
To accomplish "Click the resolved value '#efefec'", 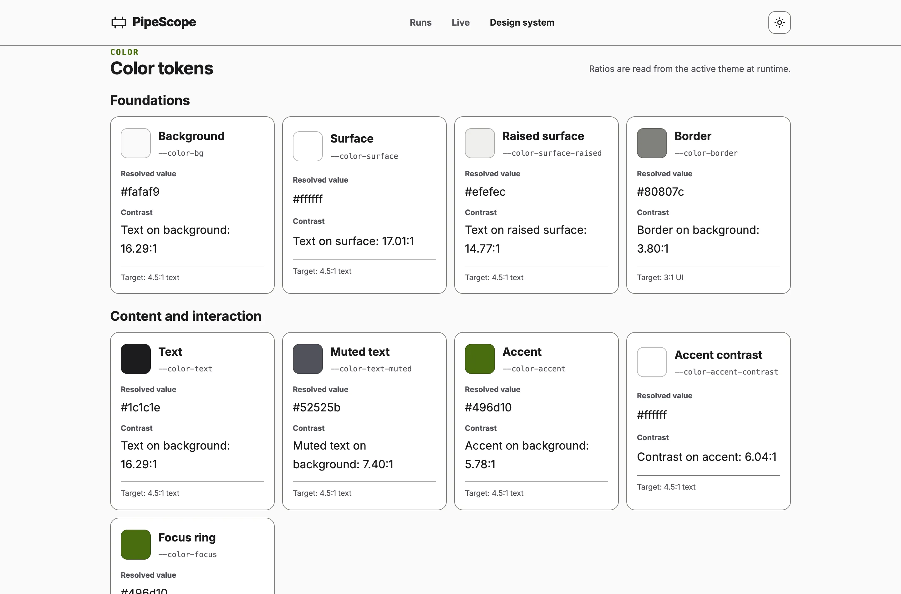I will [485, 192].
